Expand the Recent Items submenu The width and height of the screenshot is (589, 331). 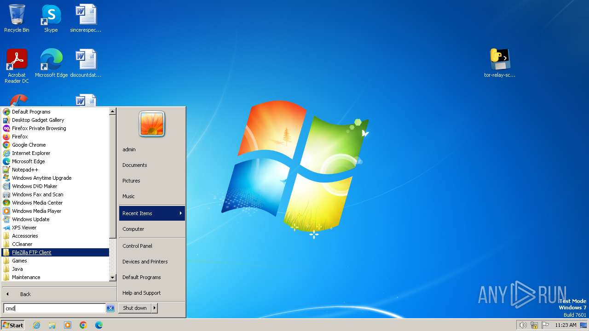point(152,213)
